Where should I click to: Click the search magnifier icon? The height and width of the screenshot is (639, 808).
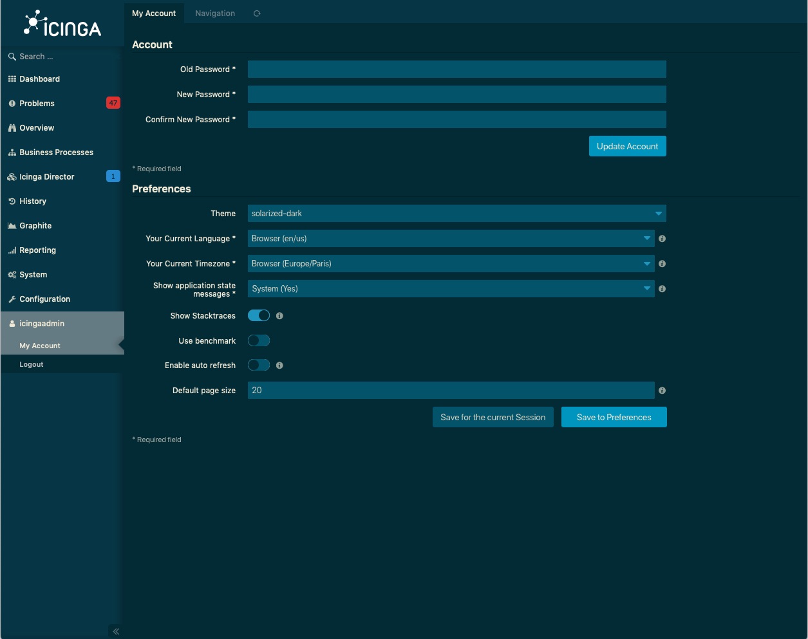(12, 57)
